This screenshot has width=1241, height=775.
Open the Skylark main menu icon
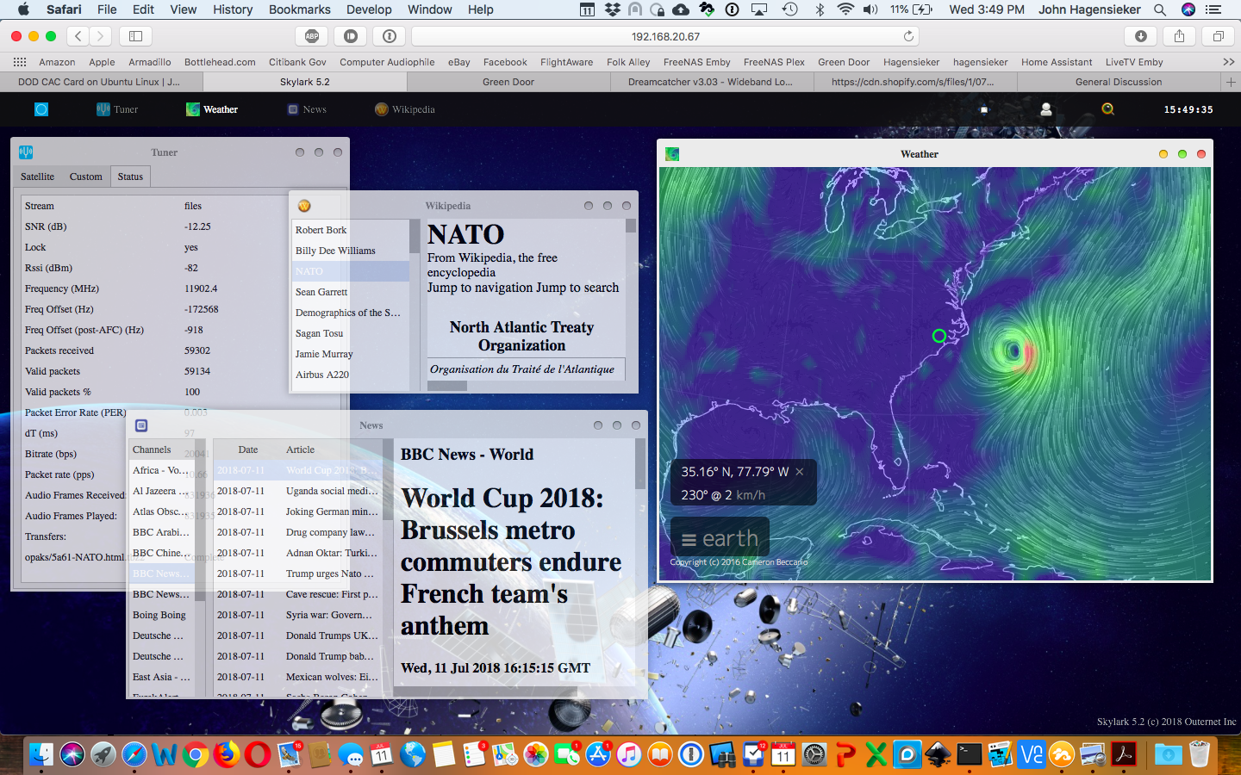pos(41,109)
